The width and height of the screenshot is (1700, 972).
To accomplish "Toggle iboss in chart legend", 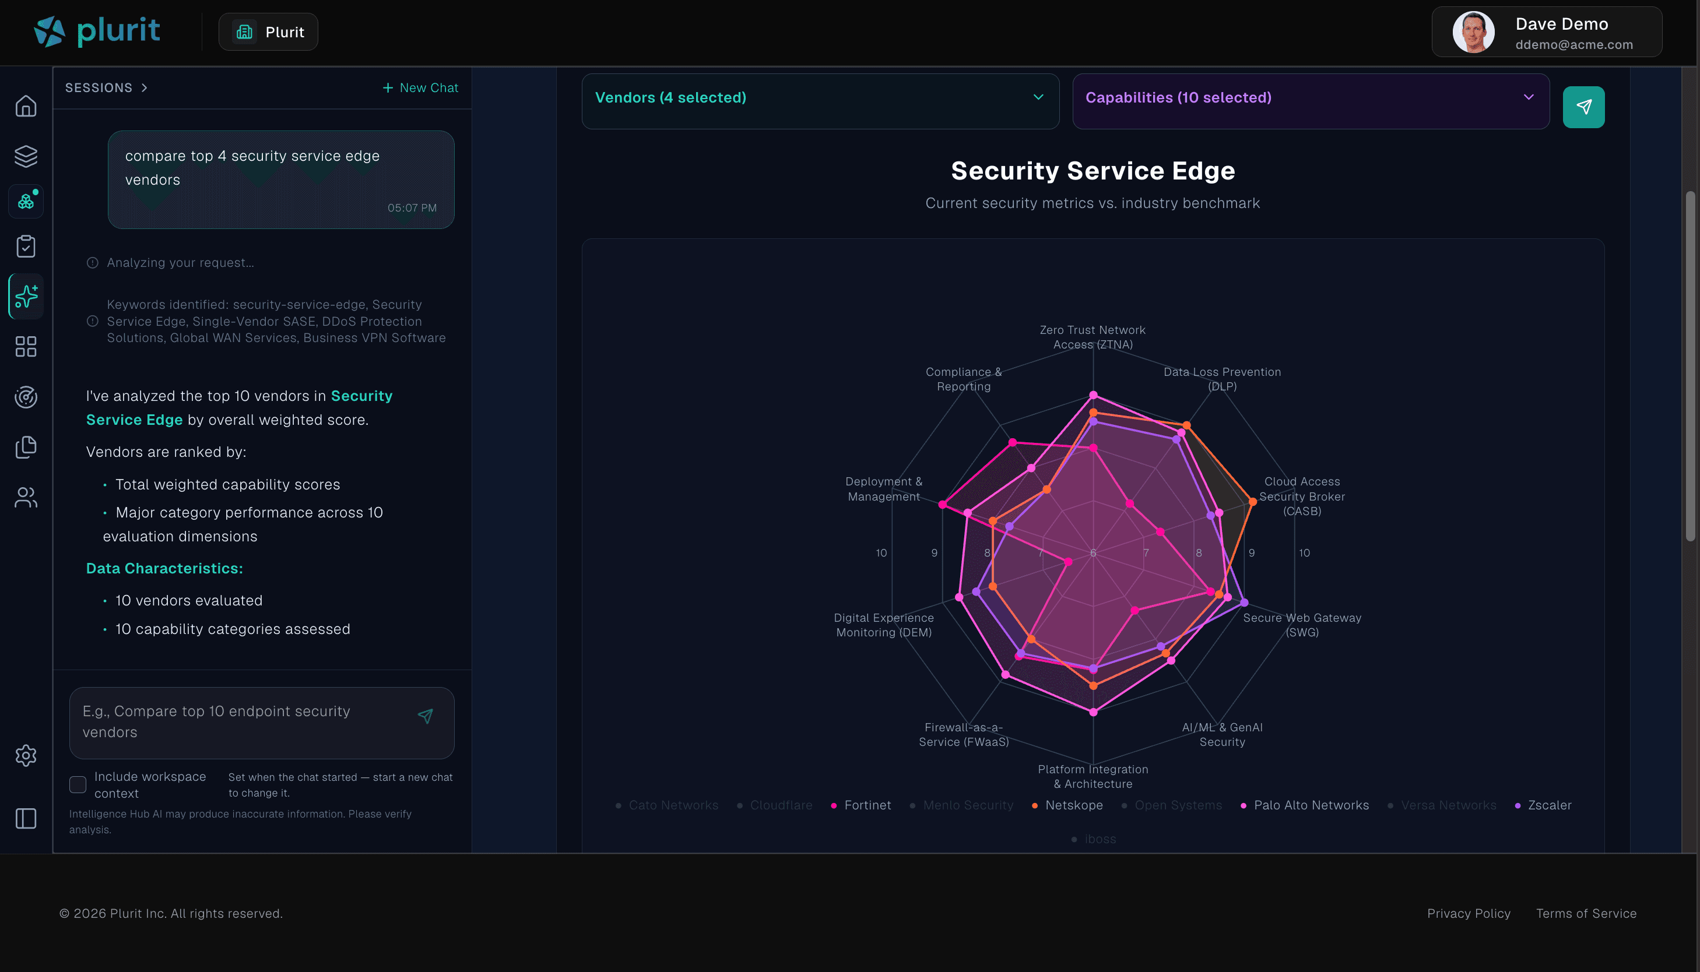I will pos(1093,839).
